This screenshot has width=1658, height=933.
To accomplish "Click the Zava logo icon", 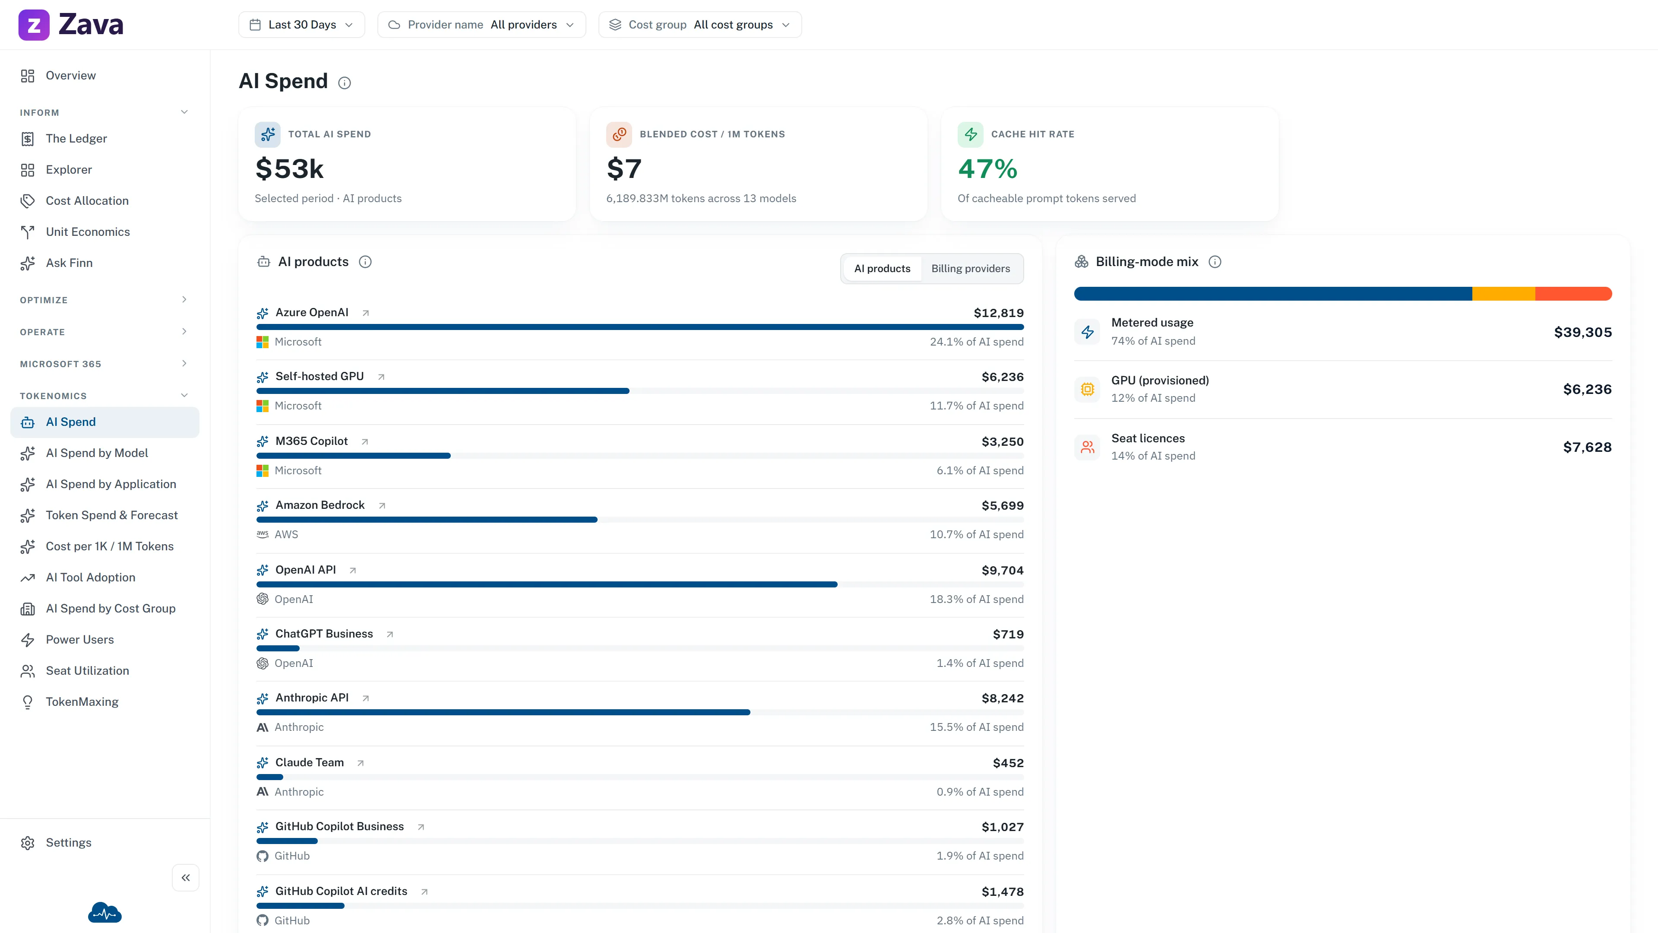I will pos(34,25).
